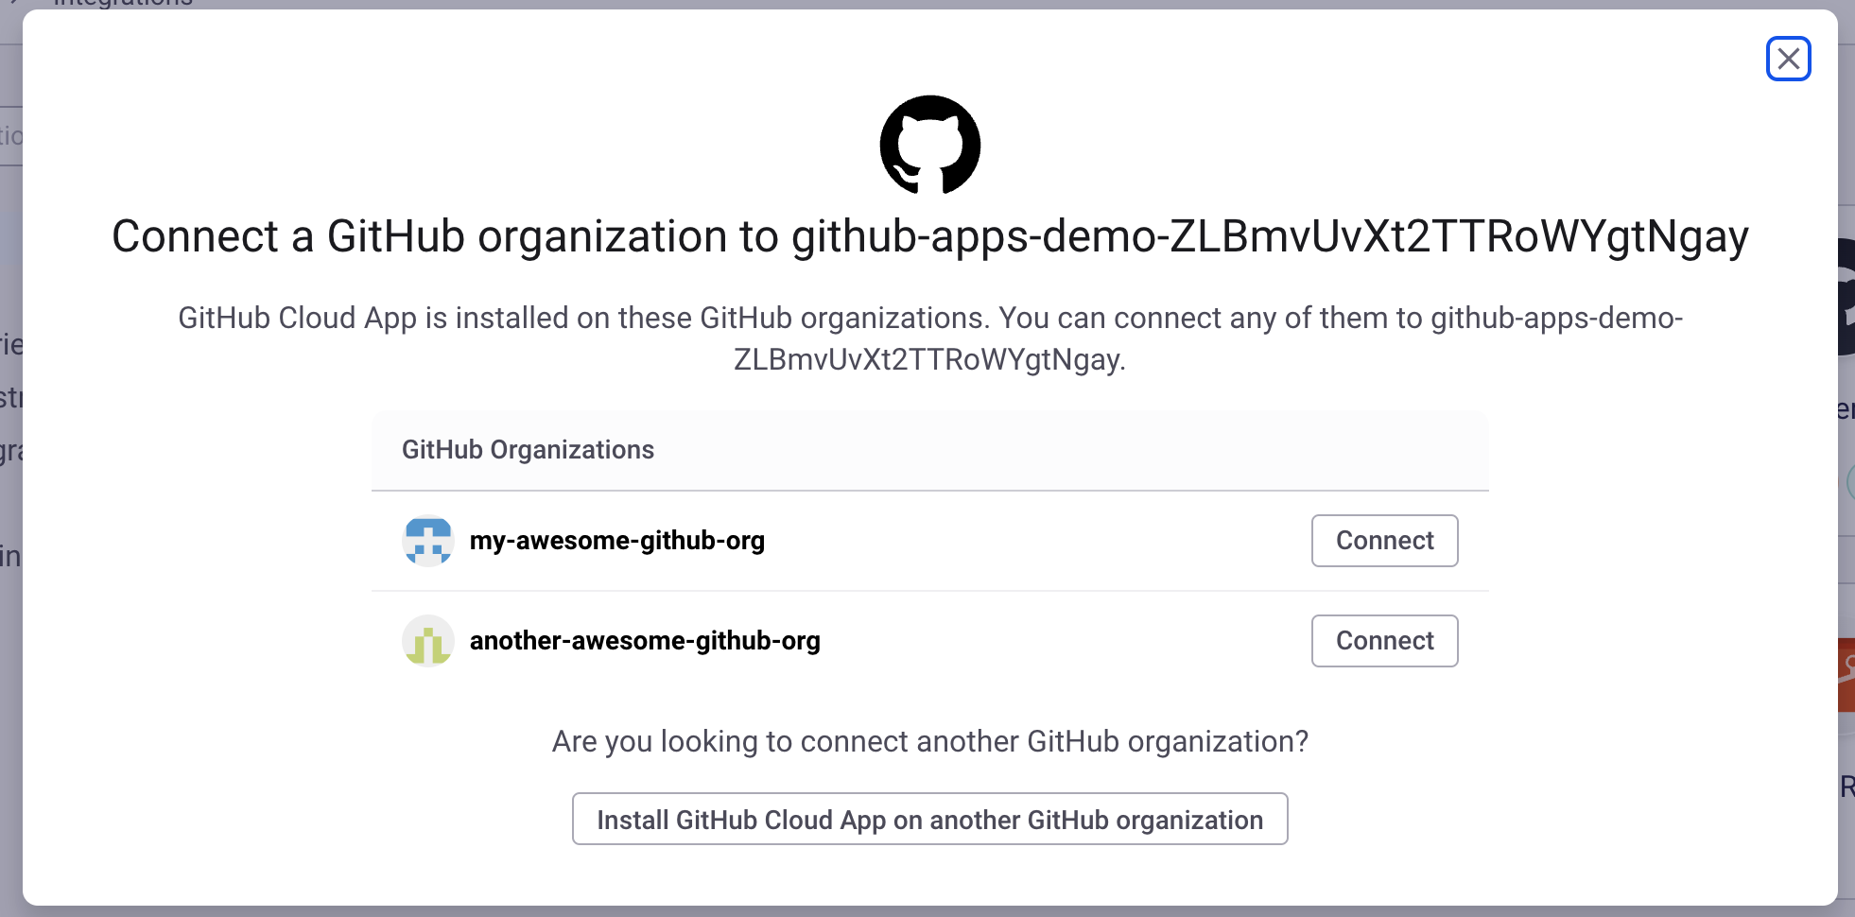Screen dimensions: 1855x917
Task: Click the dialog title mentioning github-apps-demo
Action: click(x=929, y=236)
